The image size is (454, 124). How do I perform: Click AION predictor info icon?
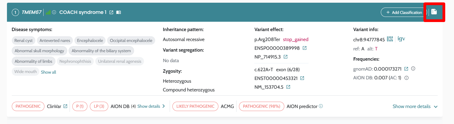coord(321,106)
